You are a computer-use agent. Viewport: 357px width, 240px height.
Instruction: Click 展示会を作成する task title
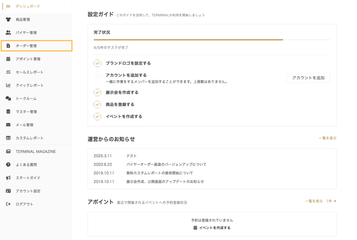[122, 93]
